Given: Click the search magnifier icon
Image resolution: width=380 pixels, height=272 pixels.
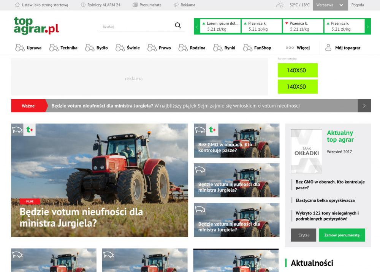Looking at the screenshot, I should click(178, 26).
